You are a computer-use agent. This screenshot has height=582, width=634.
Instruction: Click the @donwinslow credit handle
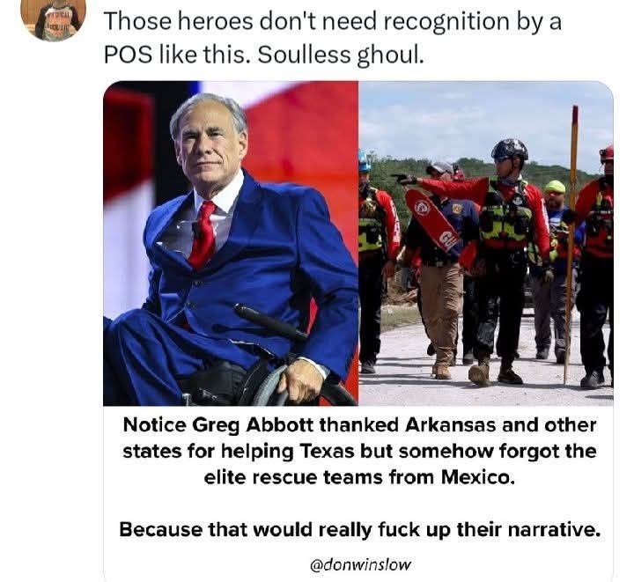(x=360, y=564)
